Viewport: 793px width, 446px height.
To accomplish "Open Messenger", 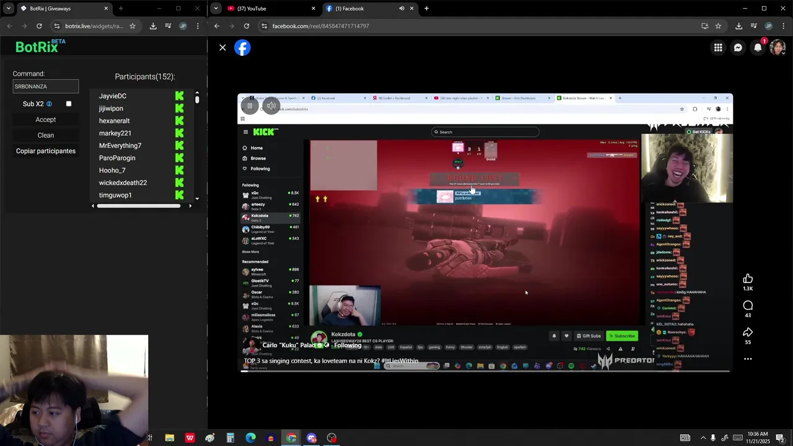I will (x=738, y=48).
